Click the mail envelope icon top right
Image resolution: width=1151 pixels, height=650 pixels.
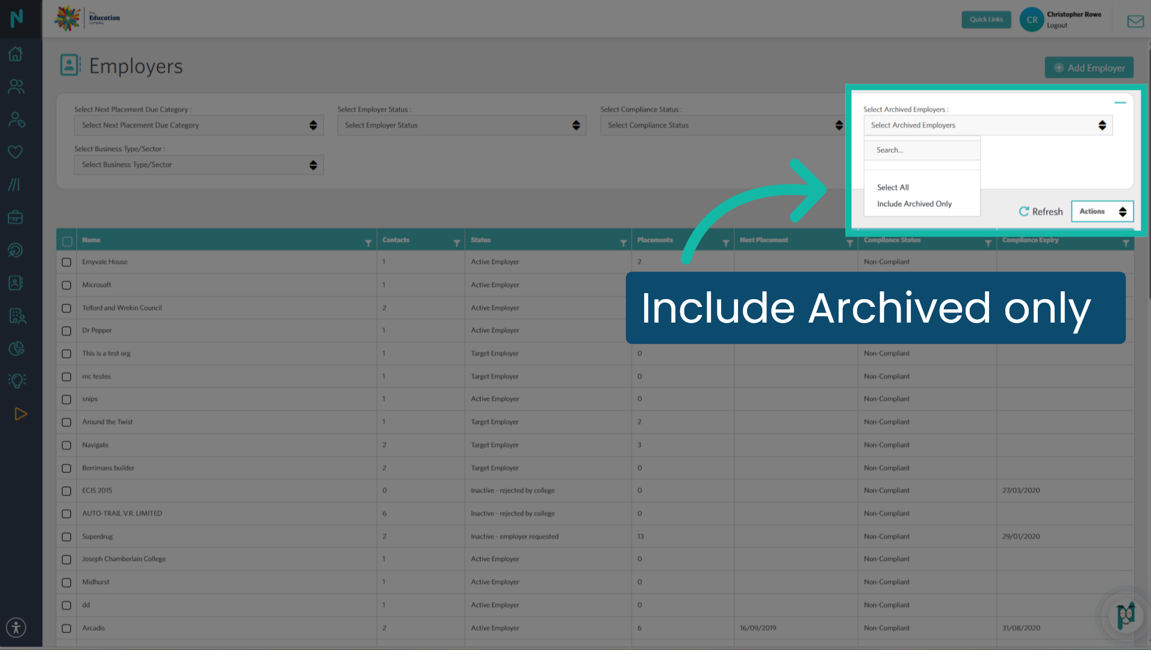[x=1135, y=21]
